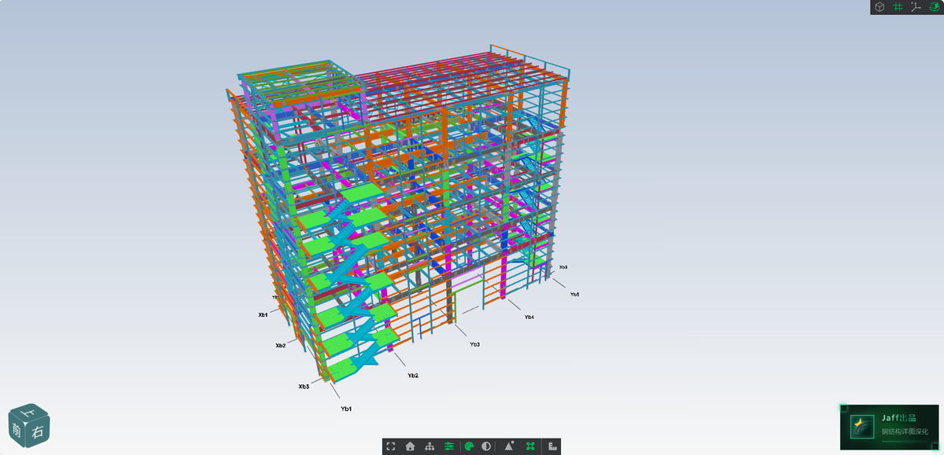Toggle the green color palette icon
Viewport: 944px width, 455px height.
coord(470,446)
